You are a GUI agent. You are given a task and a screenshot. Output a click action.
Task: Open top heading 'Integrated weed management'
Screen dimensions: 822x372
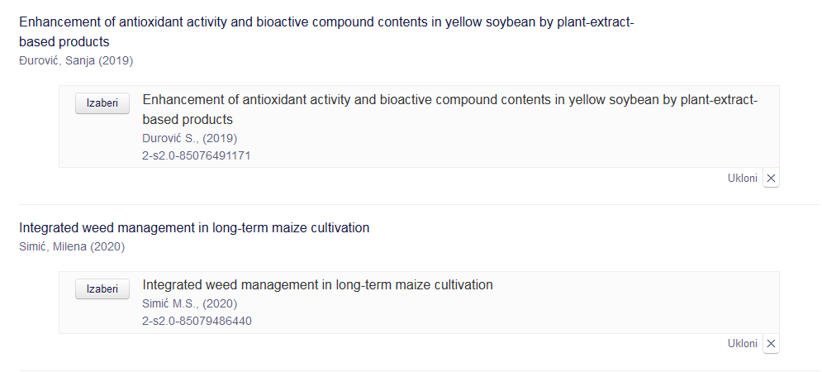click(194, 227)
